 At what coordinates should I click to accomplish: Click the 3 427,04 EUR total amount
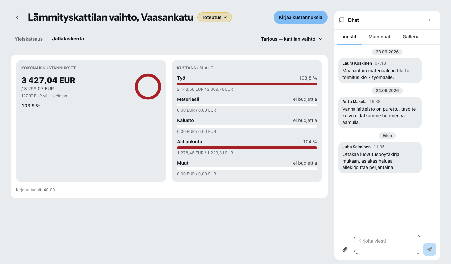[x=48, y=80]
